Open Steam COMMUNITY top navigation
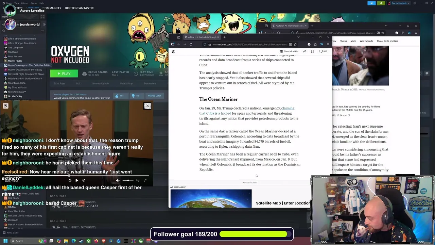This screenshot has height=245, width=435. pos(52,8)
